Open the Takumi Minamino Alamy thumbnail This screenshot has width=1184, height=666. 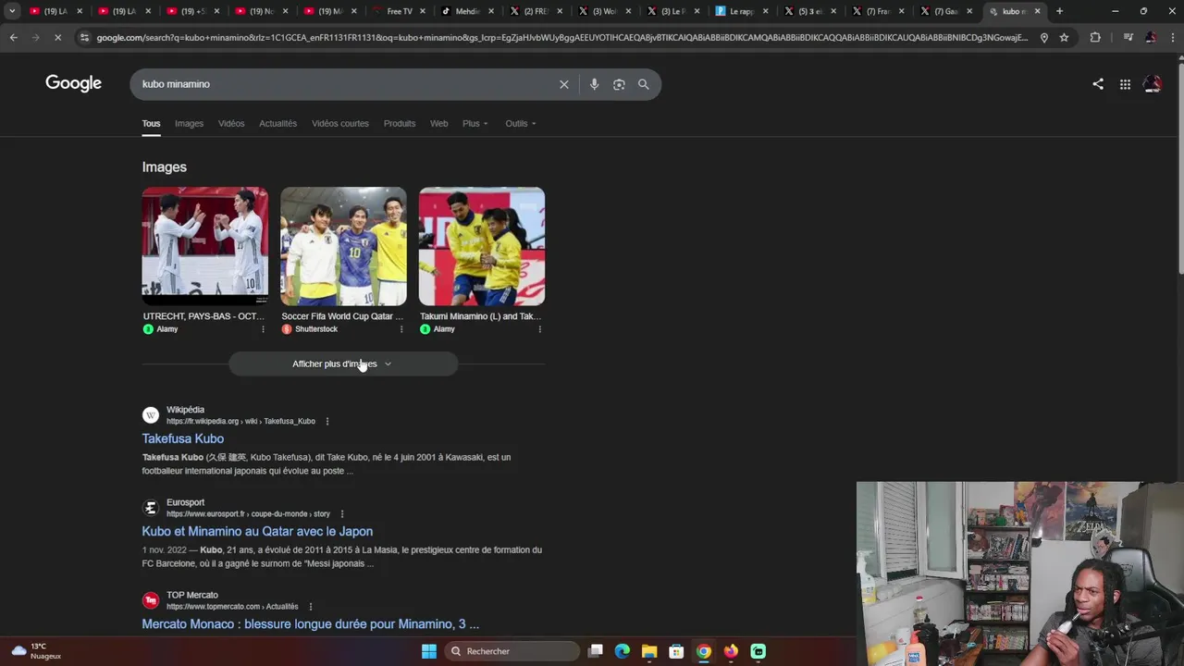(482, 246)
